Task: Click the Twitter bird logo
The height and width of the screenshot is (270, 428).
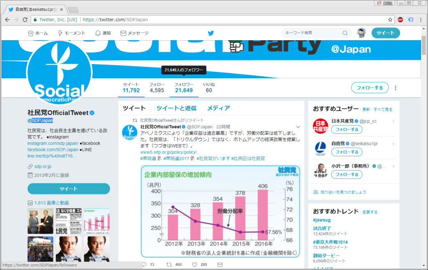Action: pyautogui.click(x=211, y=33)
